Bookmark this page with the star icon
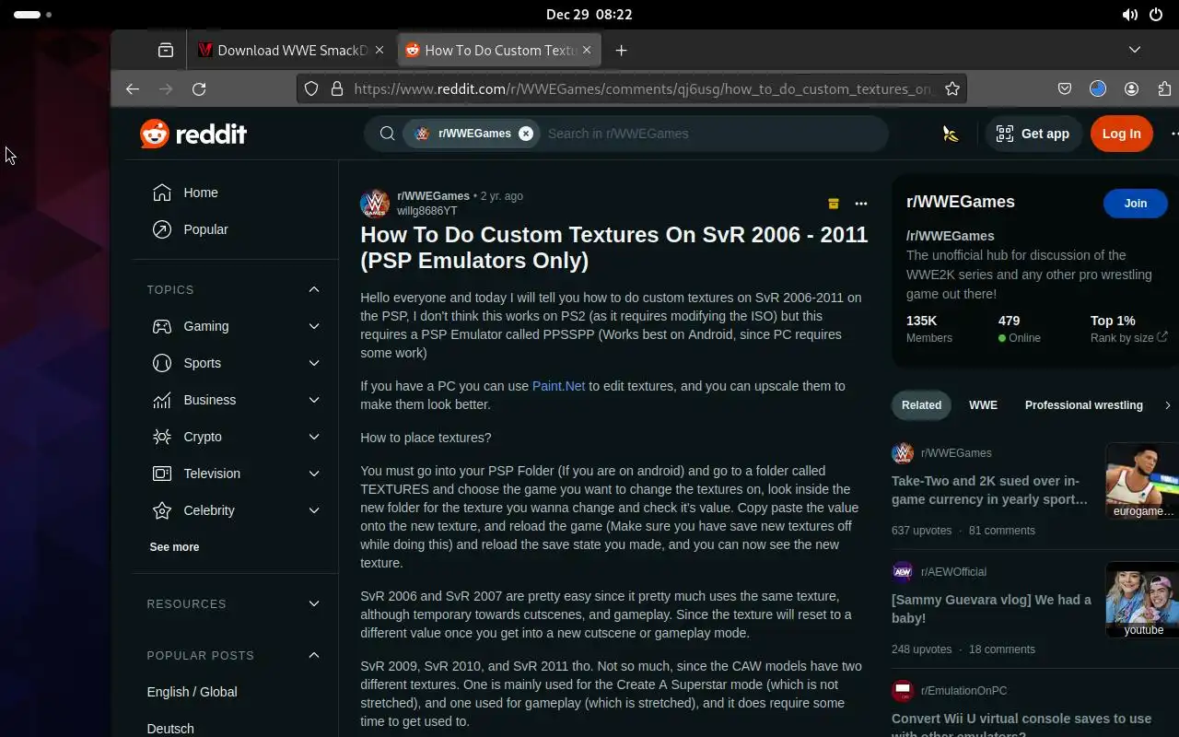 952,89
